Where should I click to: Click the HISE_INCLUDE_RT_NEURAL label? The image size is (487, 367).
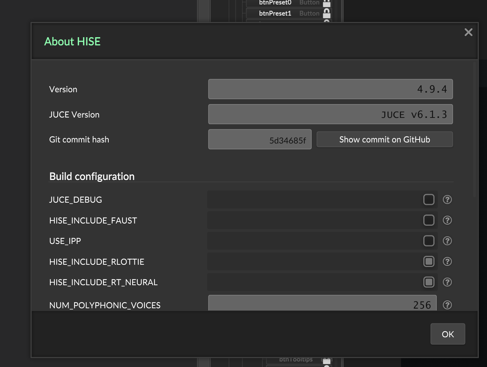tap(104, 282)
